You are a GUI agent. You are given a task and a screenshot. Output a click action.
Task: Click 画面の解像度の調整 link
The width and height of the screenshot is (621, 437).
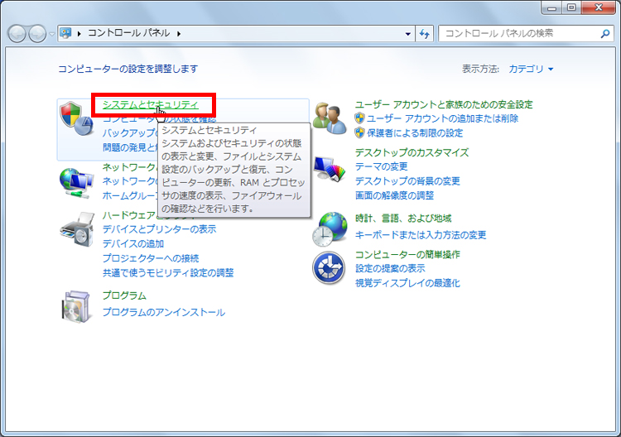pos(394,195)
